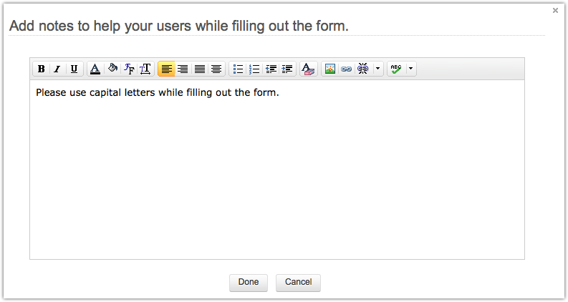Insert a bulleted list
Viewport: 568px width, 302px height.
[238, 69]
